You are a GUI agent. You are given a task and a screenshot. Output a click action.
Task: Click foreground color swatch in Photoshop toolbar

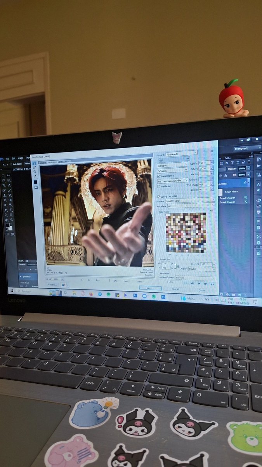[7, 225]
